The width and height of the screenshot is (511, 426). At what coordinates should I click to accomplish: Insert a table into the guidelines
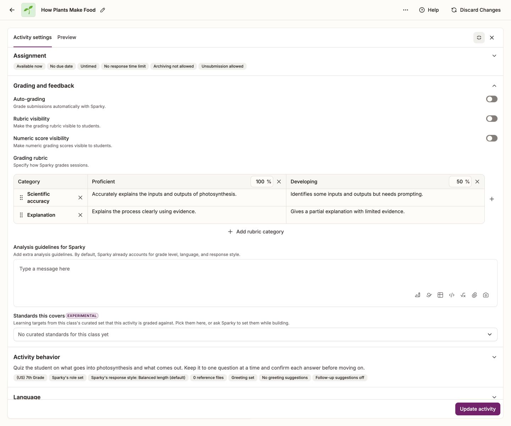coord(440,295)
